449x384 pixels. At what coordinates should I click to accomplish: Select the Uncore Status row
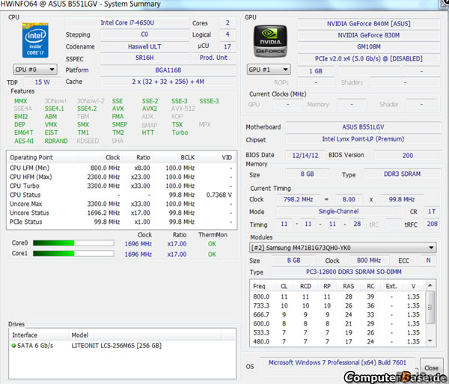click(121, 213)
